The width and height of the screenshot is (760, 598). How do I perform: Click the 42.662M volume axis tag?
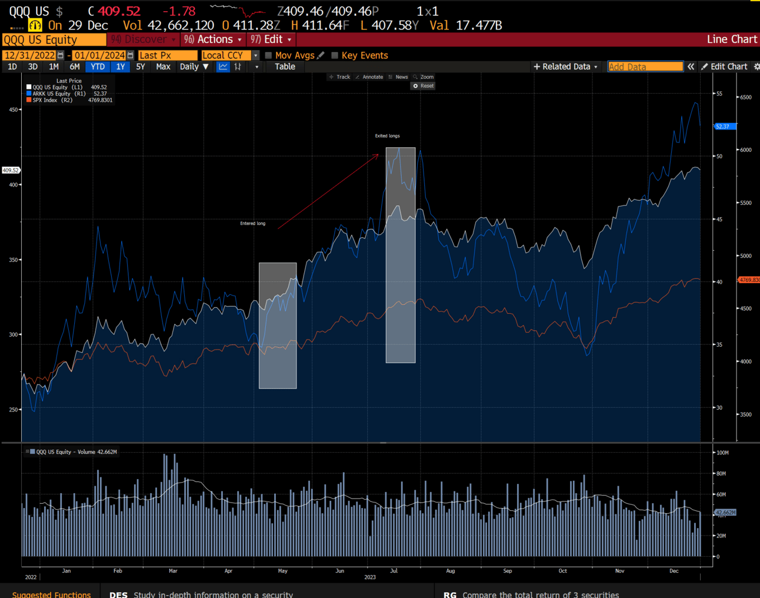coord(725,513)
